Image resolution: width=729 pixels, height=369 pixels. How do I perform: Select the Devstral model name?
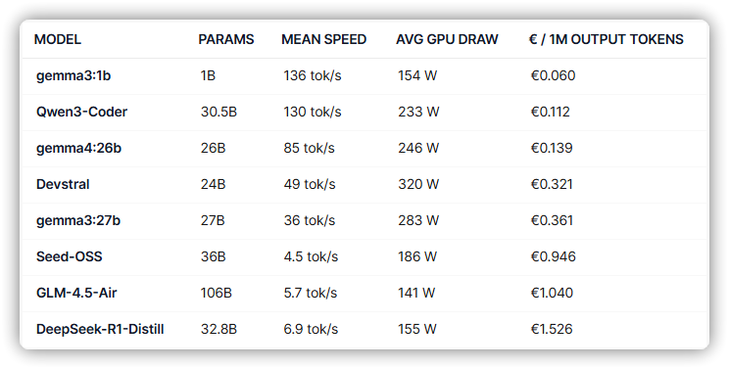tap(63, 184)
